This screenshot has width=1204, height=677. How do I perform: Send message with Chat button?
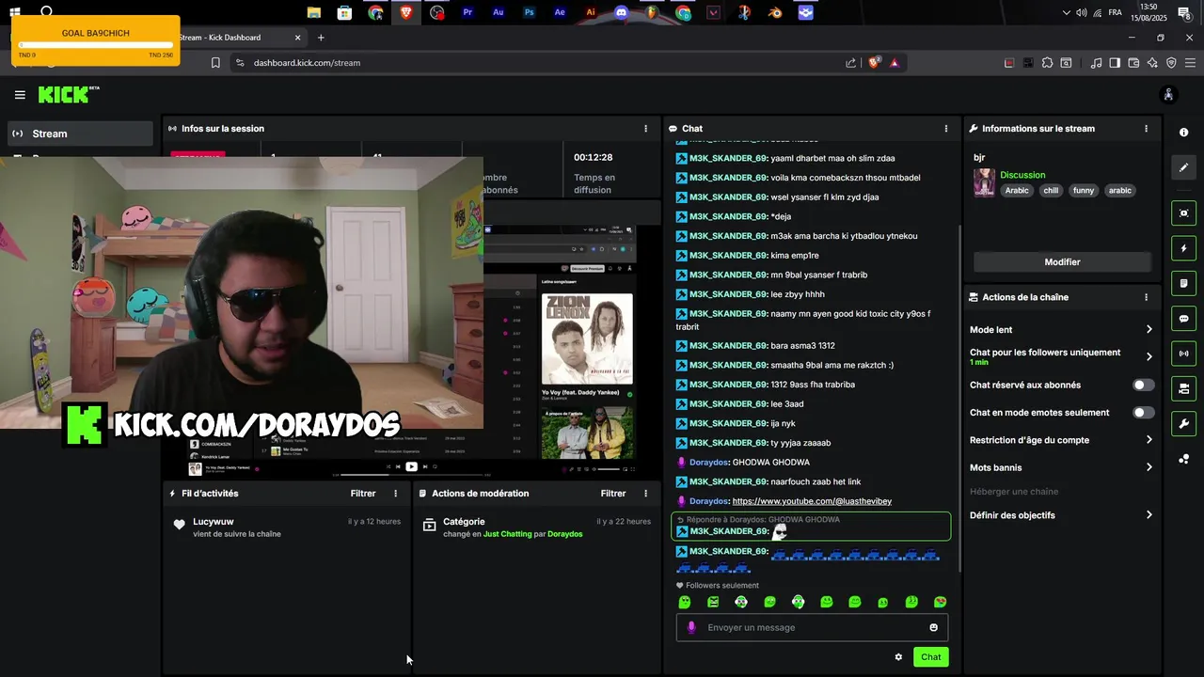tap(930, 657)
